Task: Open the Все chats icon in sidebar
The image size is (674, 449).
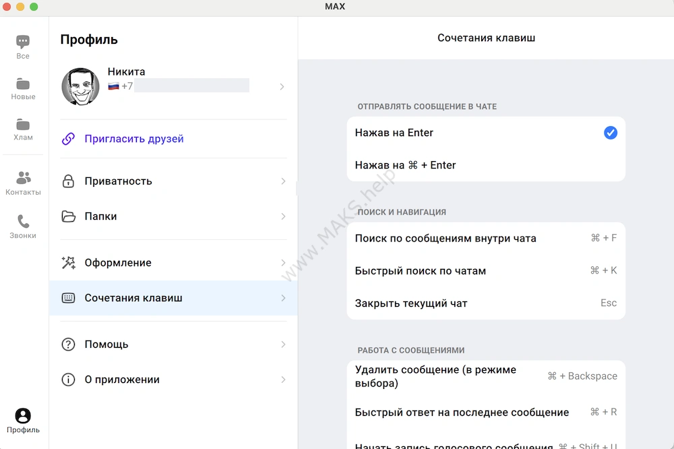Action: 23,42
